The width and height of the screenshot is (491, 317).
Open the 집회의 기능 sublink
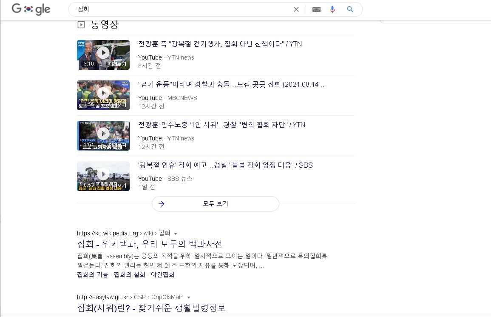(x=92, y=275)
